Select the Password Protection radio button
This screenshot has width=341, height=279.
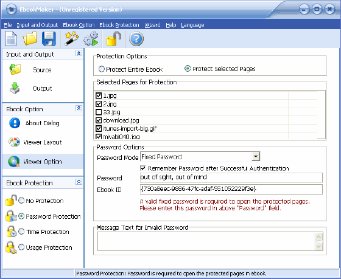pyautogui.click(x=21, y=216)
